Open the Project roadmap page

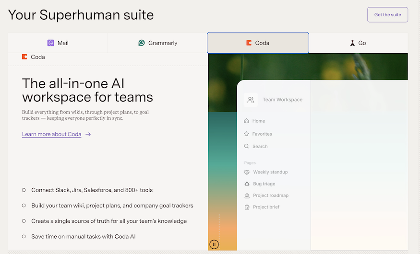271,196
